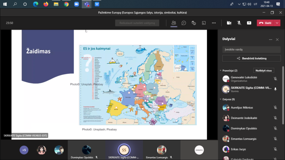The image size is (285, 160).
Task: Collapse the Dalyviai (9) section
Action: (221, 99)
